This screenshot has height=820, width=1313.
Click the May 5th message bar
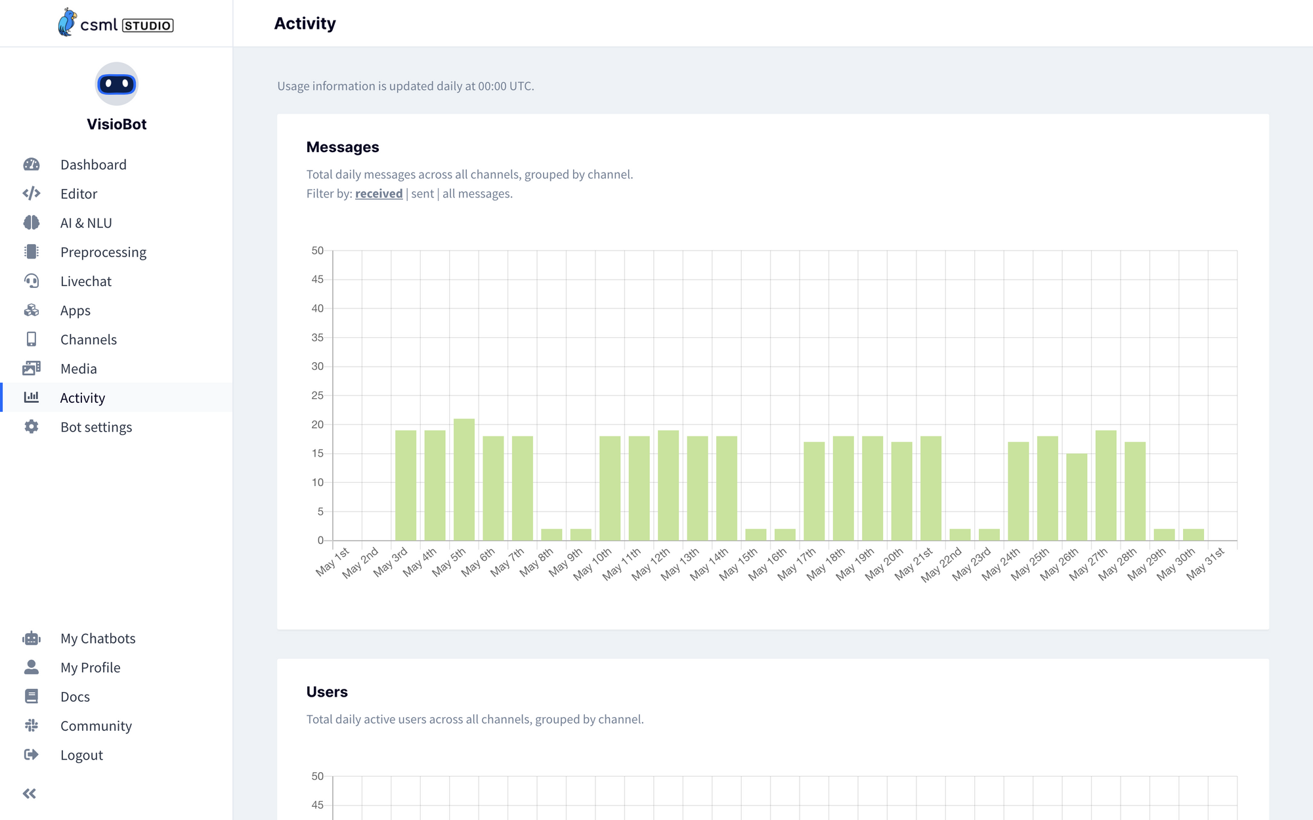point(464,480)
